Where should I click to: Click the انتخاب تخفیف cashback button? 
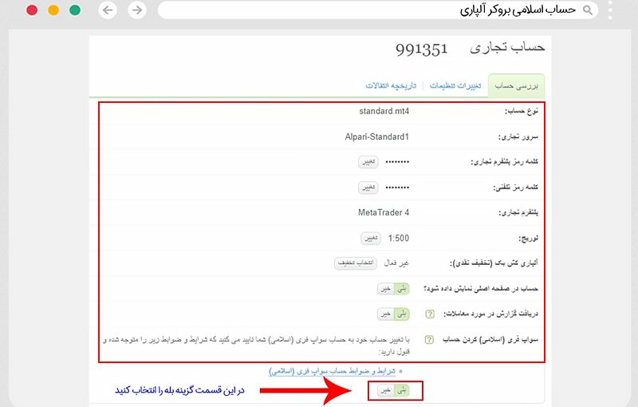356,263
